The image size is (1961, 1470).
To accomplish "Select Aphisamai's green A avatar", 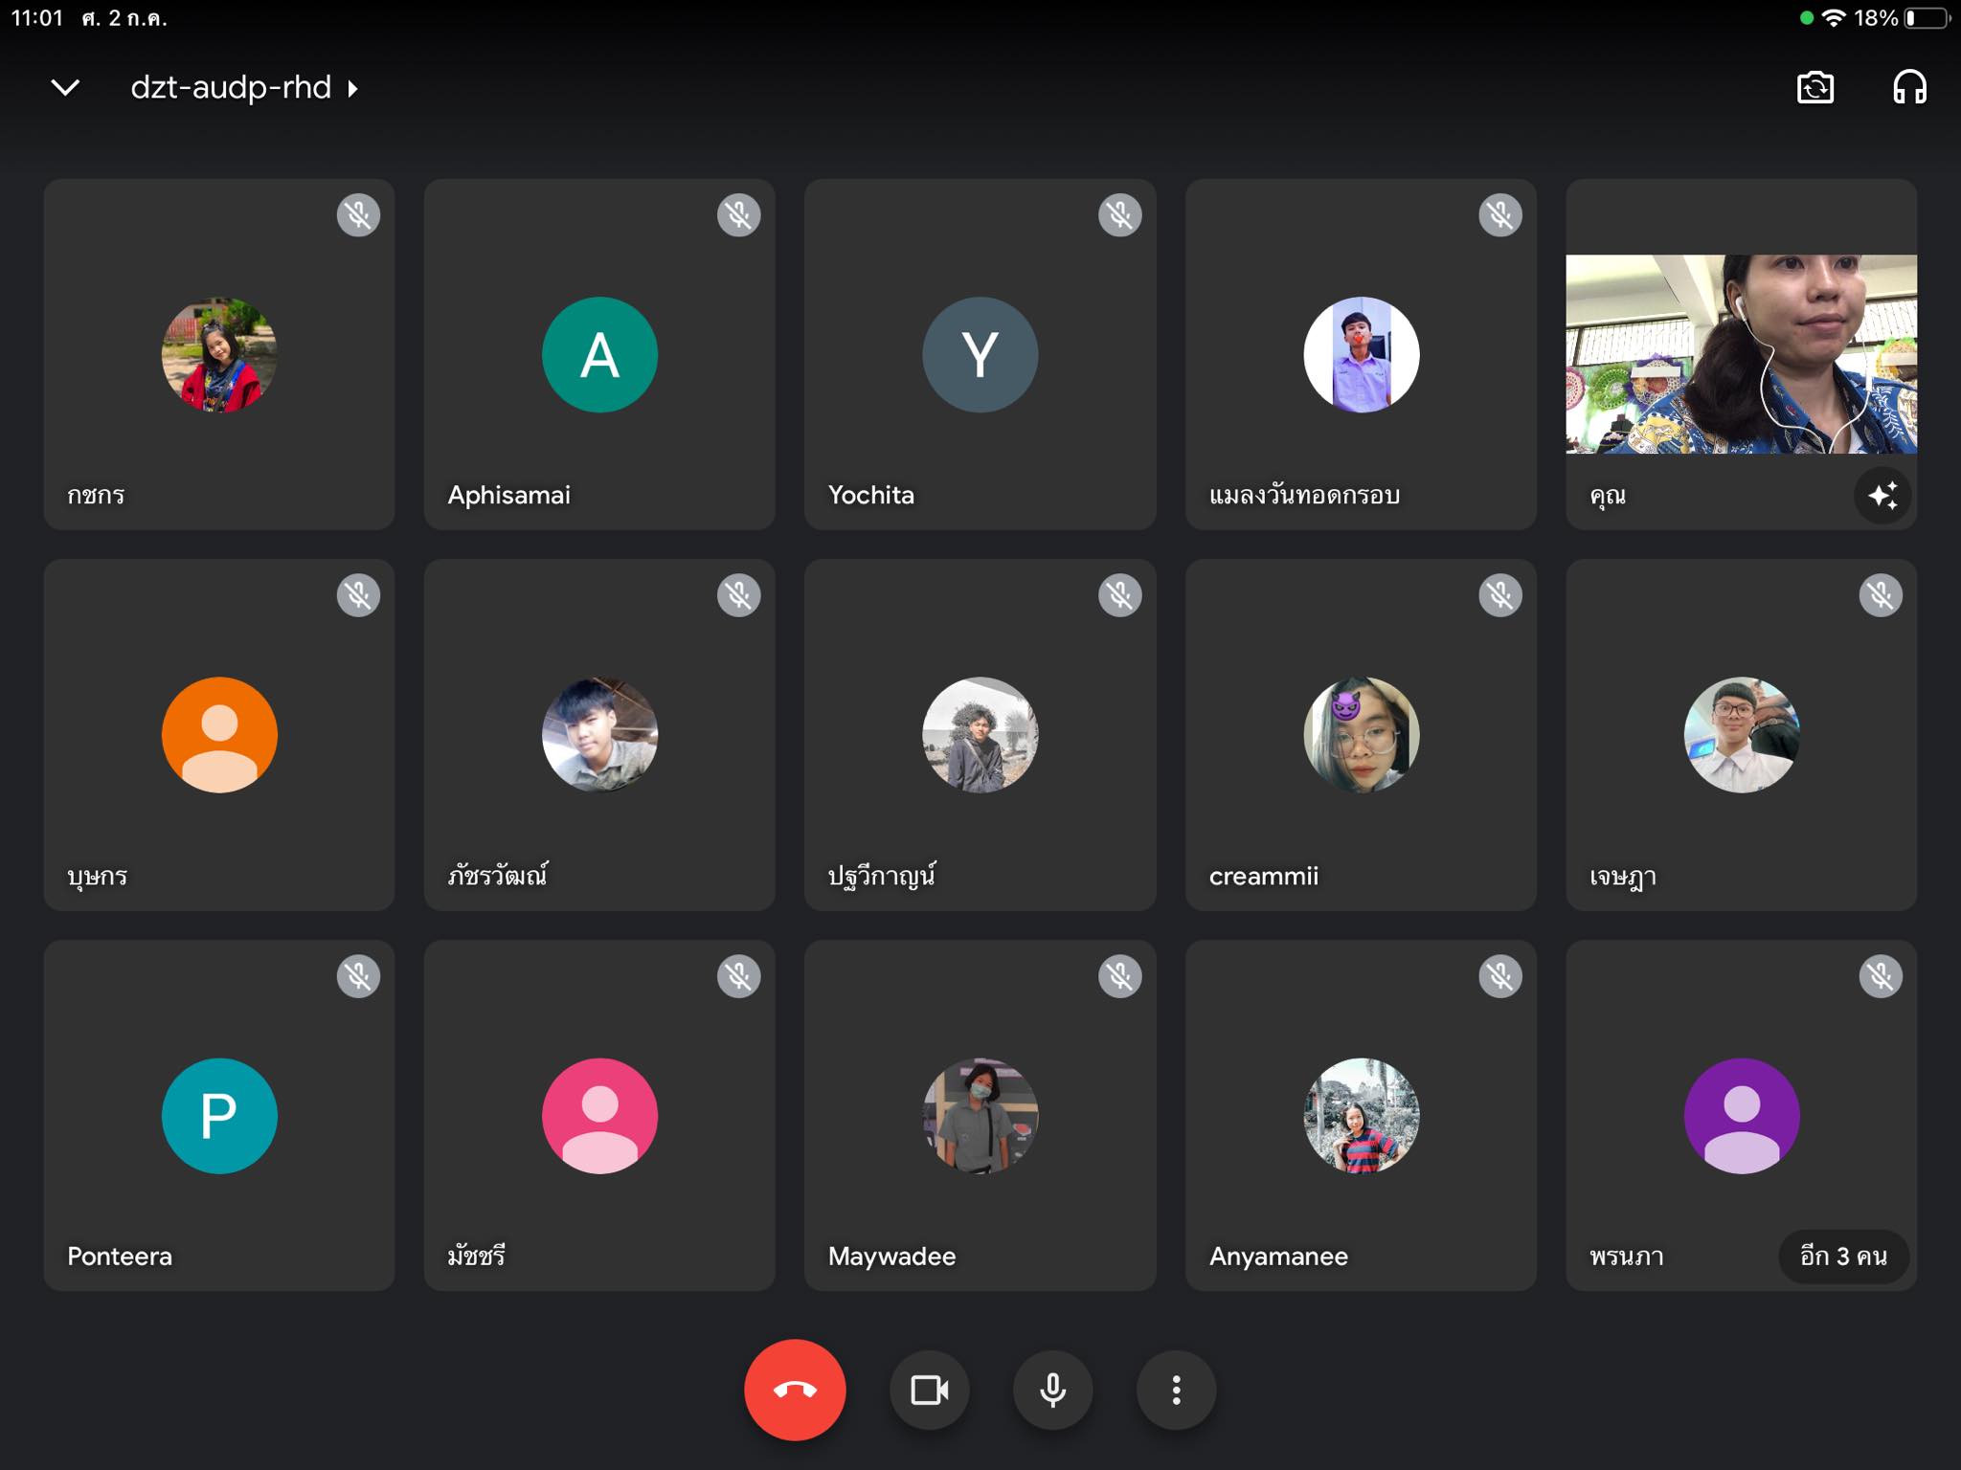I will (x=599, y=354).
